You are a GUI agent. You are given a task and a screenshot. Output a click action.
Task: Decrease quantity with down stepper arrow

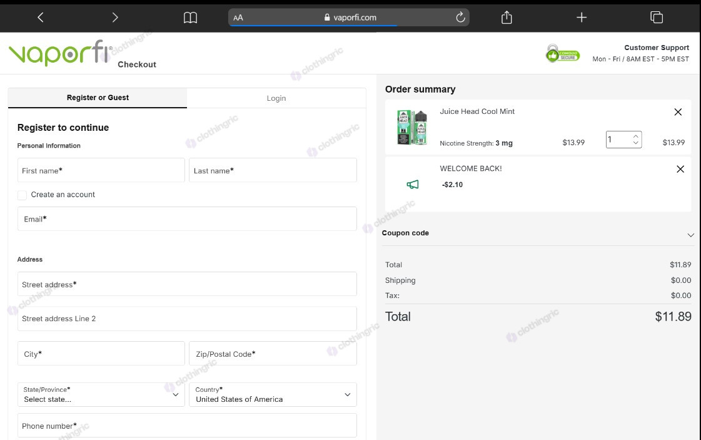(636, 143)
